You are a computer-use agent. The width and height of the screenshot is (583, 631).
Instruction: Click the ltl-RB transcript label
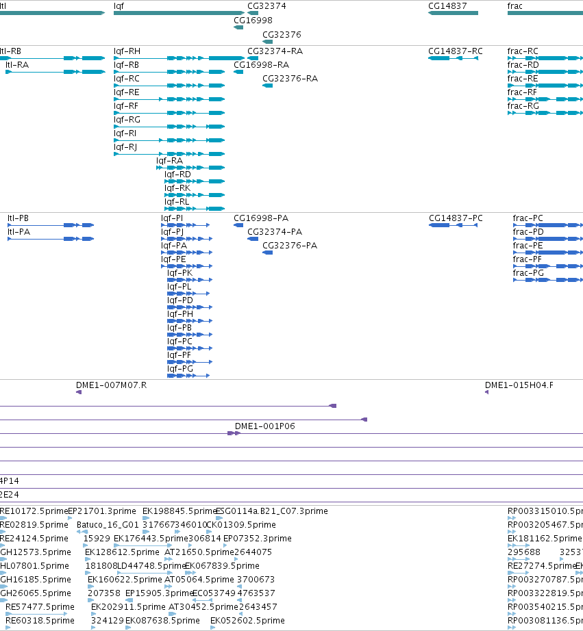coord(10,51)
